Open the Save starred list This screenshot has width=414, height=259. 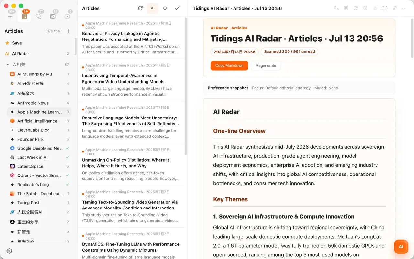(38, 43)
